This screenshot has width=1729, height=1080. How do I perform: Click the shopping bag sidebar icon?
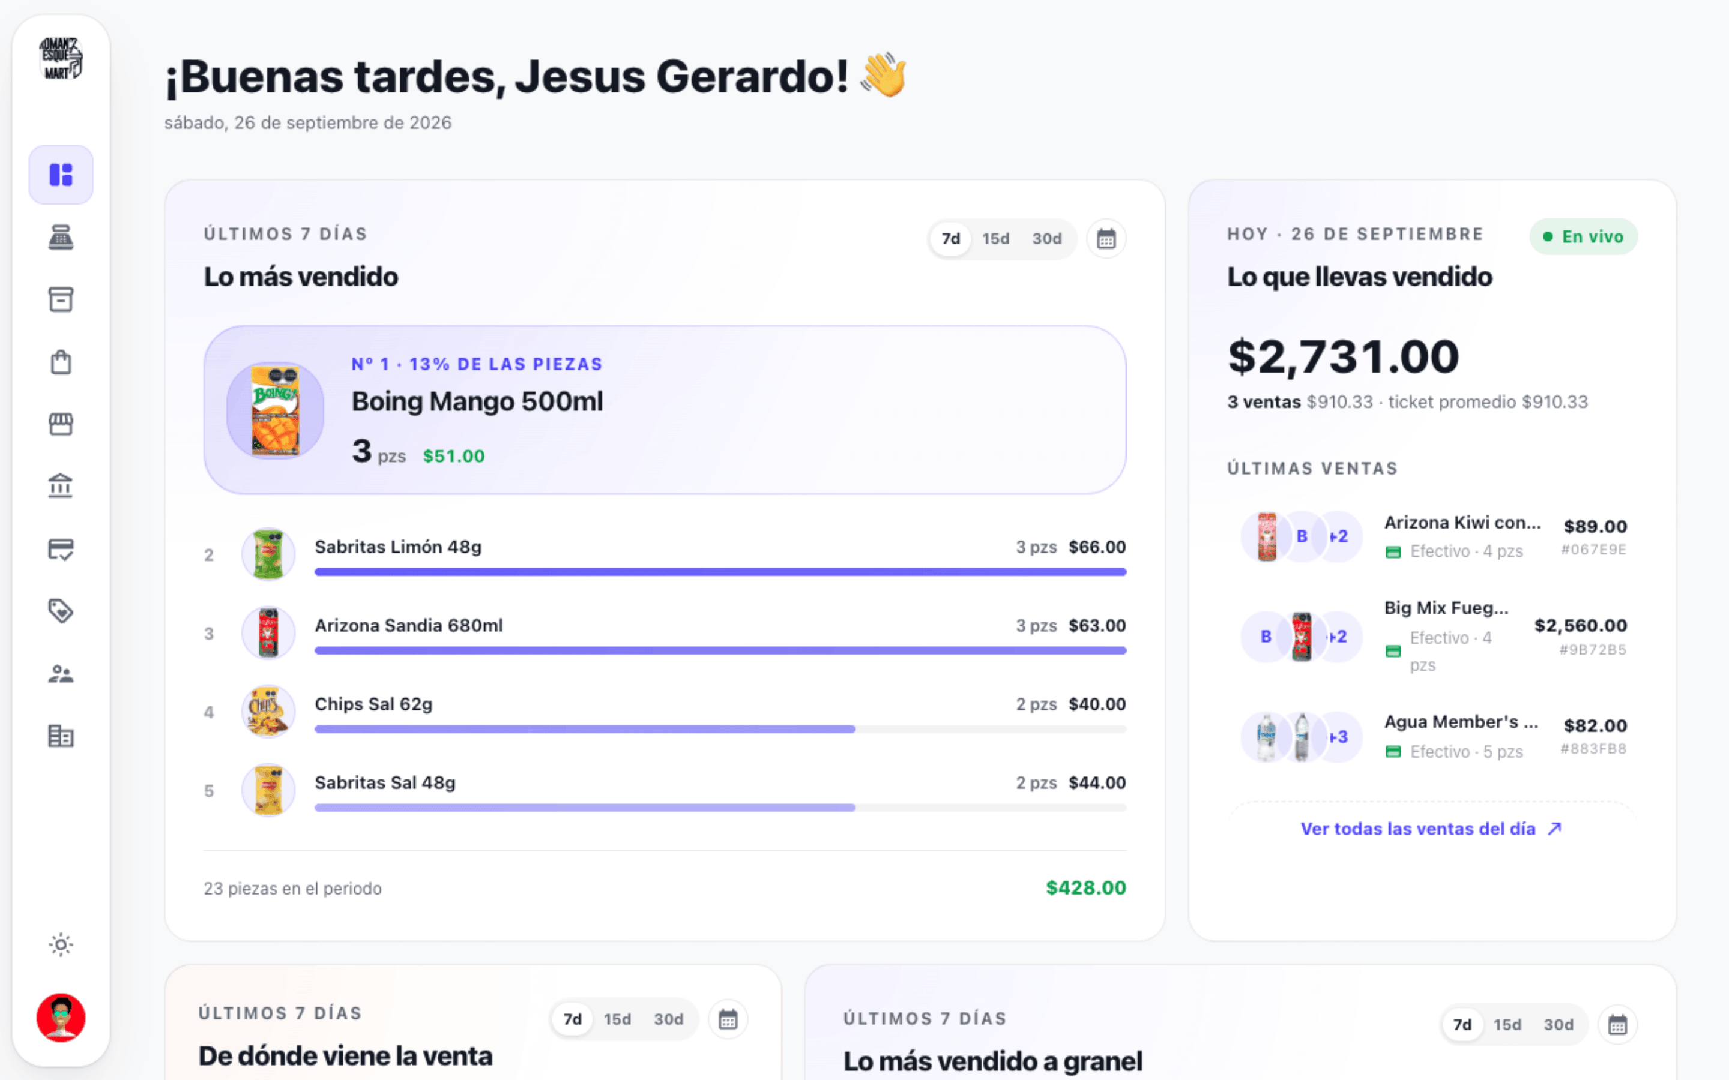(61, 362)
